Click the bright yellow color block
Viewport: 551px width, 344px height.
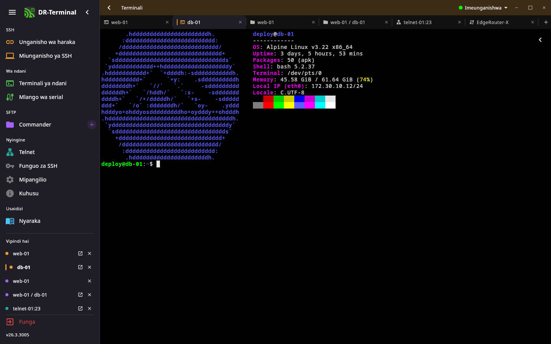click(289, 105)
